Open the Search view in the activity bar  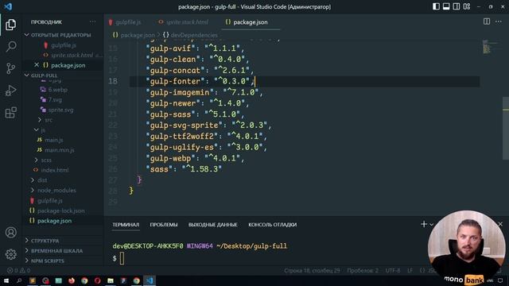[11, 46]
